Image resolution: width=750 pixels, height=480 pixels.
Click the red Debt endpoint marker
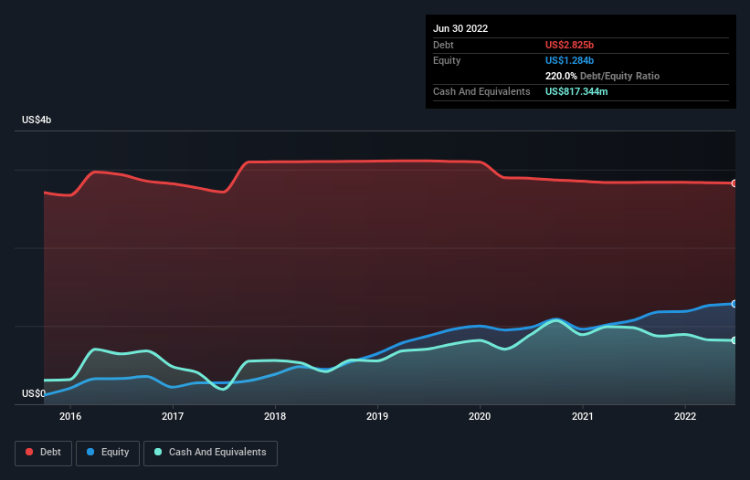click(734, 183)
